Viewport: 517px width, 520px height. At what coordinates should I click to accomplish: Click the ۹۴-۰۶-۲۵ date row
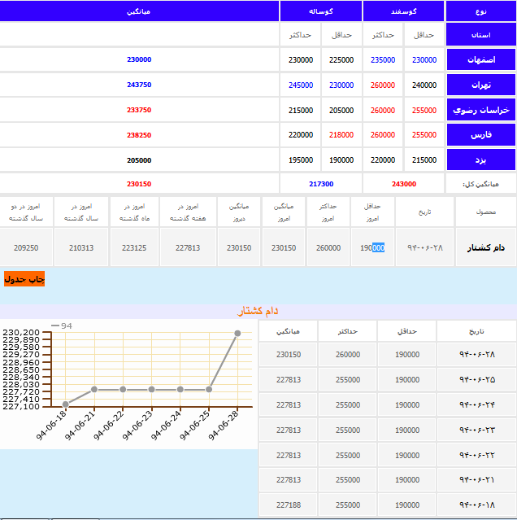point(477,379)
